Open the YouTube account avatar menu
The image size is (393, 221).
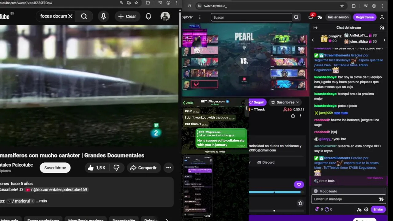click(165, 17)
